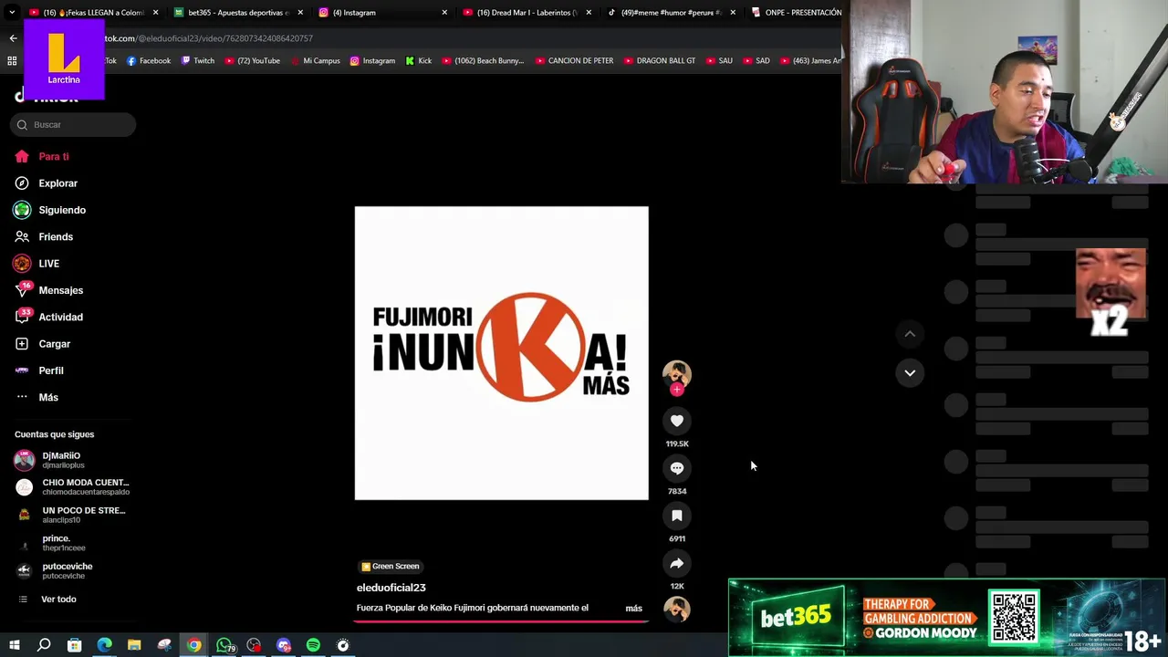This screenshot has width=1168, height=657.
Task: Open Spotify from the taskbar
Action: (x=313, y=645)
